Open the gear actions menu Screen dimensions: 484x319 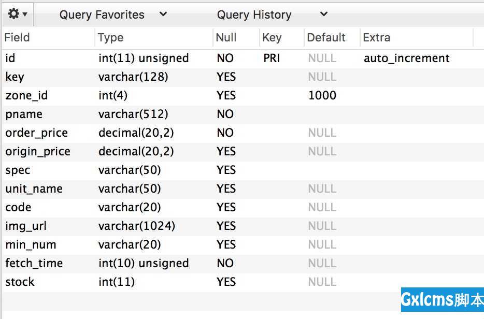(17, 14)
